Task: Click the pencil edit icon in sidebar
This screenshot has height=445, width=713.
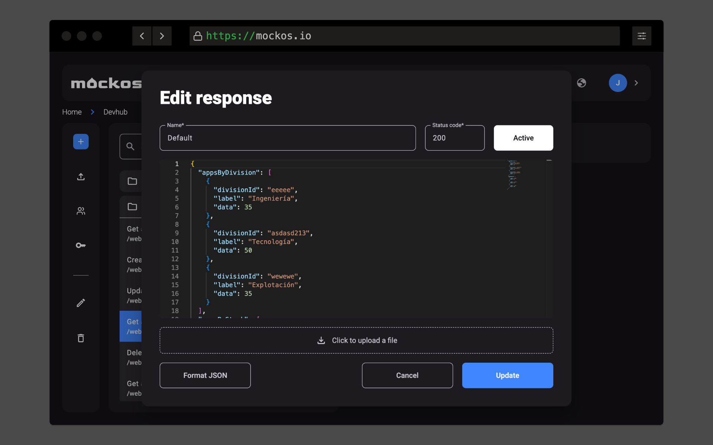Action: click(x=81, y=303)
